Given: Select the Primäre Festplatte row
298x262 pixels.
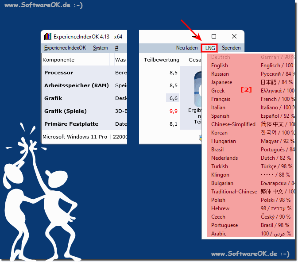Looking at the screenshot, I should 84,124.
